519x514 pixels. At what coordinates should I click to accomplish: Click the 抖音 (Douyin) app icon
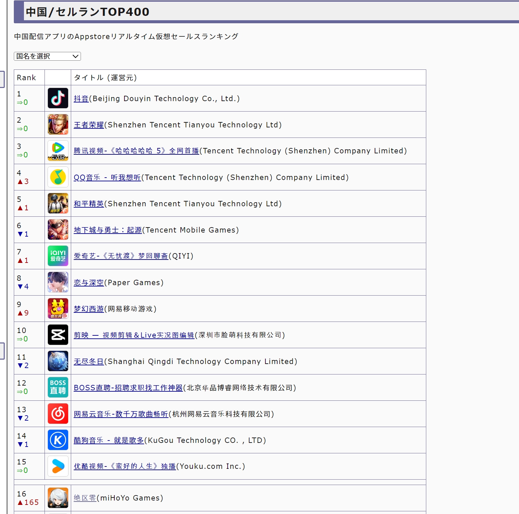[x=58, y=98]
